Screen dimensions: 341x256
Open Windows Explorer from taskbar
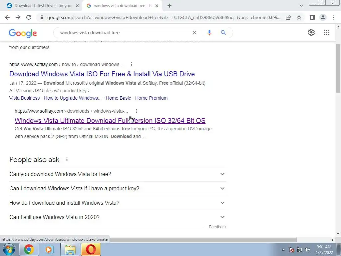pyautogui.click(x=70, y=249)
